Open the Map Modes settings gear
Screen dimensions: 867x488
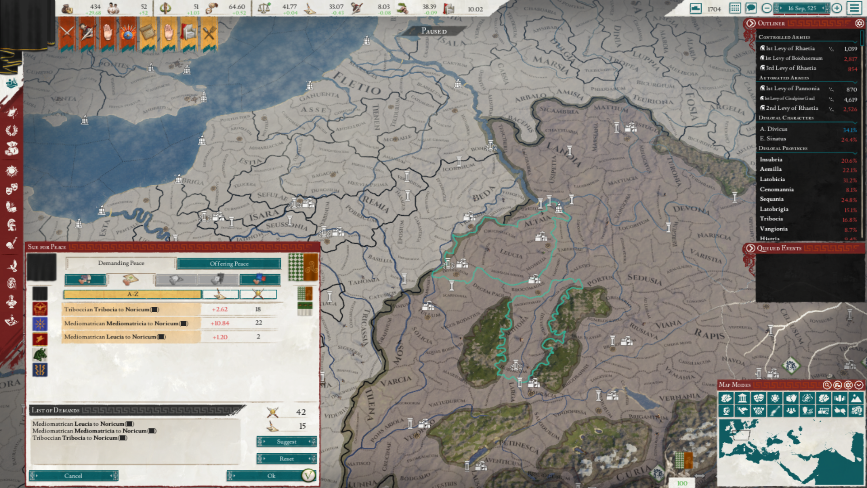click(848, 385)
